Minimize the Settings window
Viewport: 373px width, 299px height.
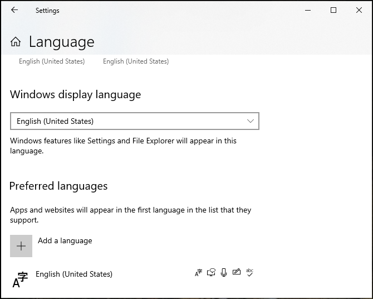[x=308, y=10]
